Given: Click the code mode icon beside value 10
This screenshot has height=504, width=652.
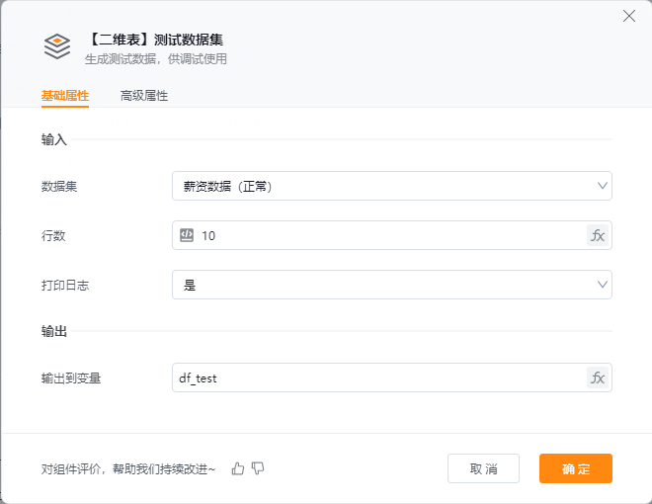Looking at the screenshot, I should click(x=187, y=235).
